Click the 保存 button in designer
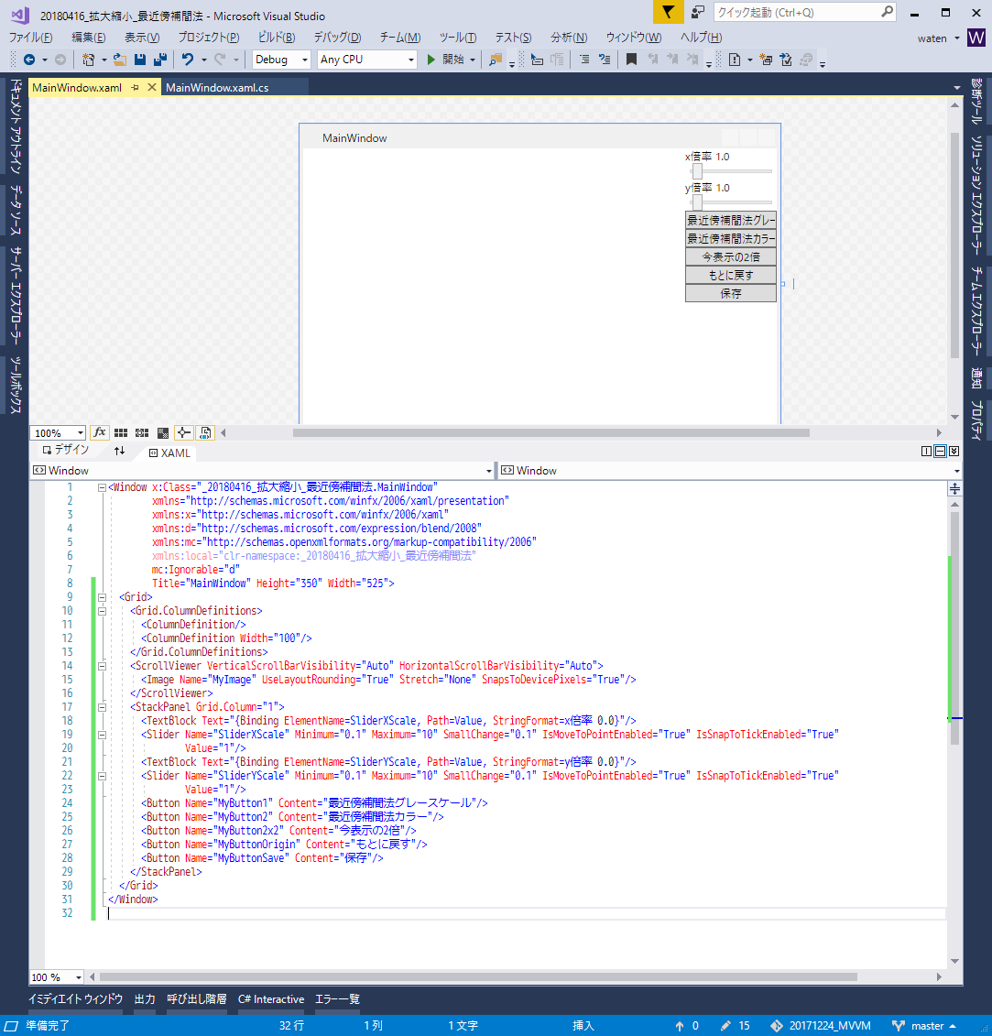992x1036 pixels. (730, 293)
